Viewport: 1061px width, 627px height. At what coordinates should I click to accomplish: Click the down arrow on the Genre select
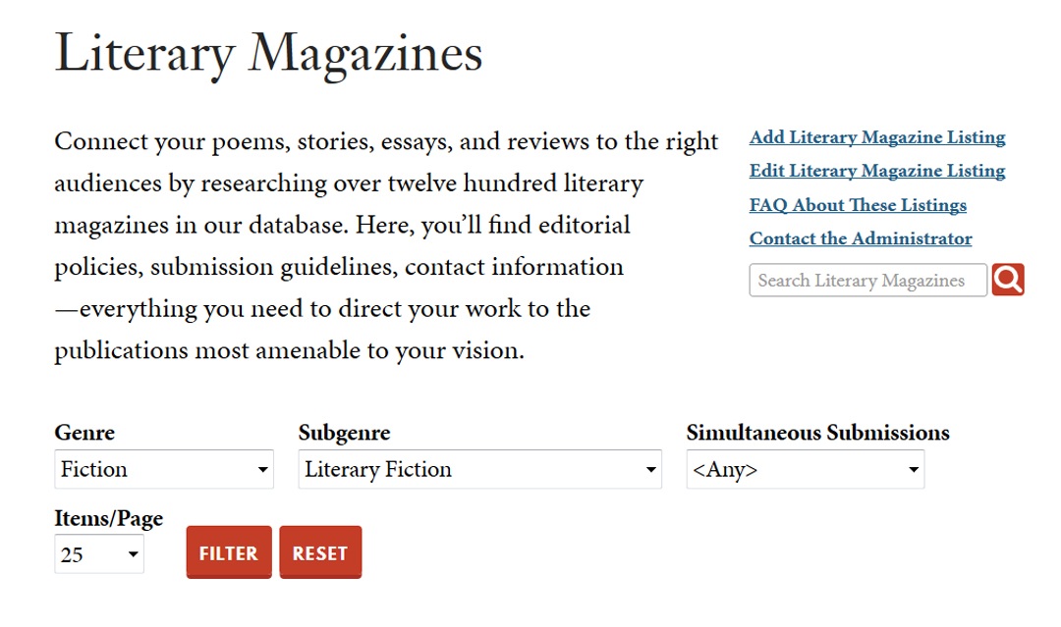pos(262,470)
